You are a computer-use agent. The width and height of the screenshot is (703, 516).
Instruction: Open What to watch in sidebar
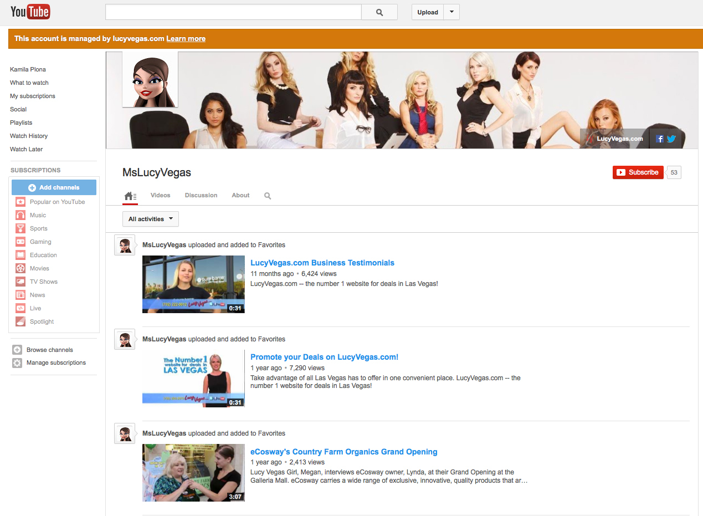29,83
